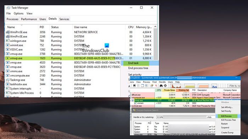Open Process Explorer's View menu
The width and height of the screenshot is (248, 139).
[139, 82]
